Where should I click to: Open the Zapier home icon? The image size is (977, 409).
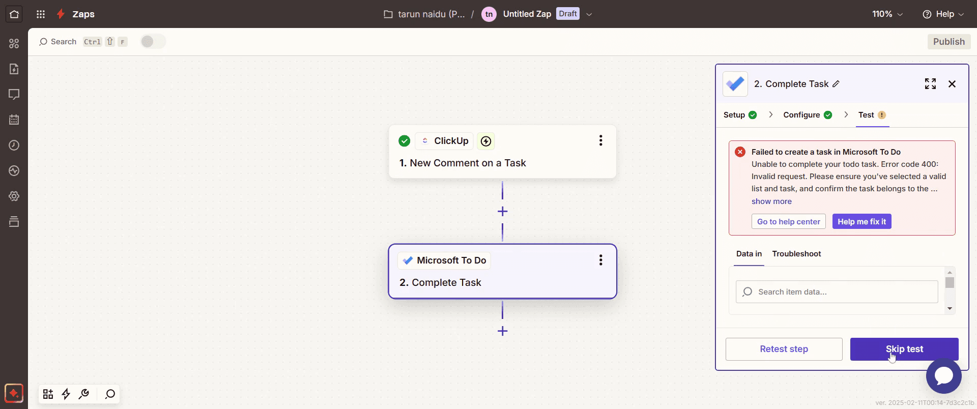[14, 14]
